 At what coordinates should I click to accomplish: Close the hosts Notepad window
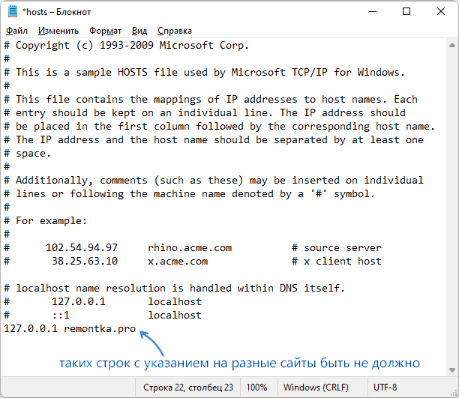point(441,11)
